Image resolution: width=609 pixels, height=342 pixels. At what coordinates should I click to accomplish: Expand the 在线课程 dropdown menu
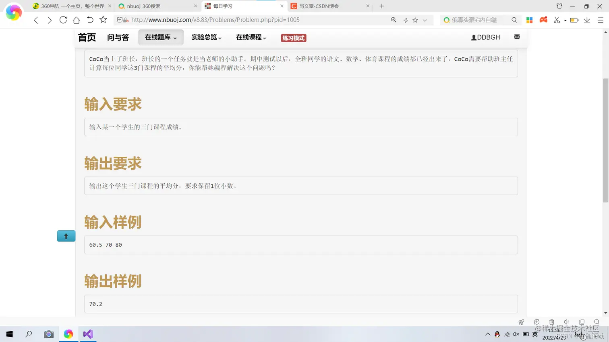pos(251,37)
